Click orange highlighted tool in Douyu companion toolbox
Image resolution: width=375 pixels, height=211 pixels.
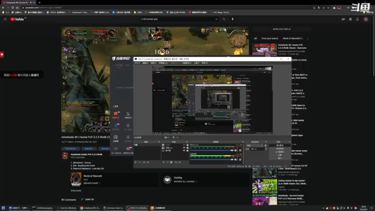click(116, 115)
